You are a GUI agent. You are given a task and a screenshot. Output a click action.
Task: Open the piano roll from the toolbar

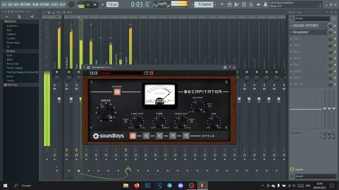[x=237, y=5]
